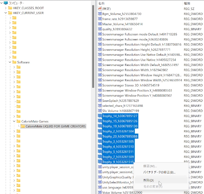Viewport: 204px width, 194px height.
Task: Click the use_language value icon
Action: point(100,187)
